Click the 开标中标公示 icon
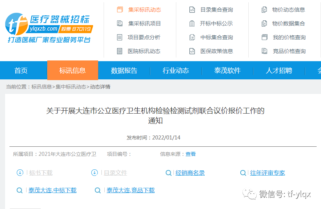321x209 pixels. tap(192, 24)
